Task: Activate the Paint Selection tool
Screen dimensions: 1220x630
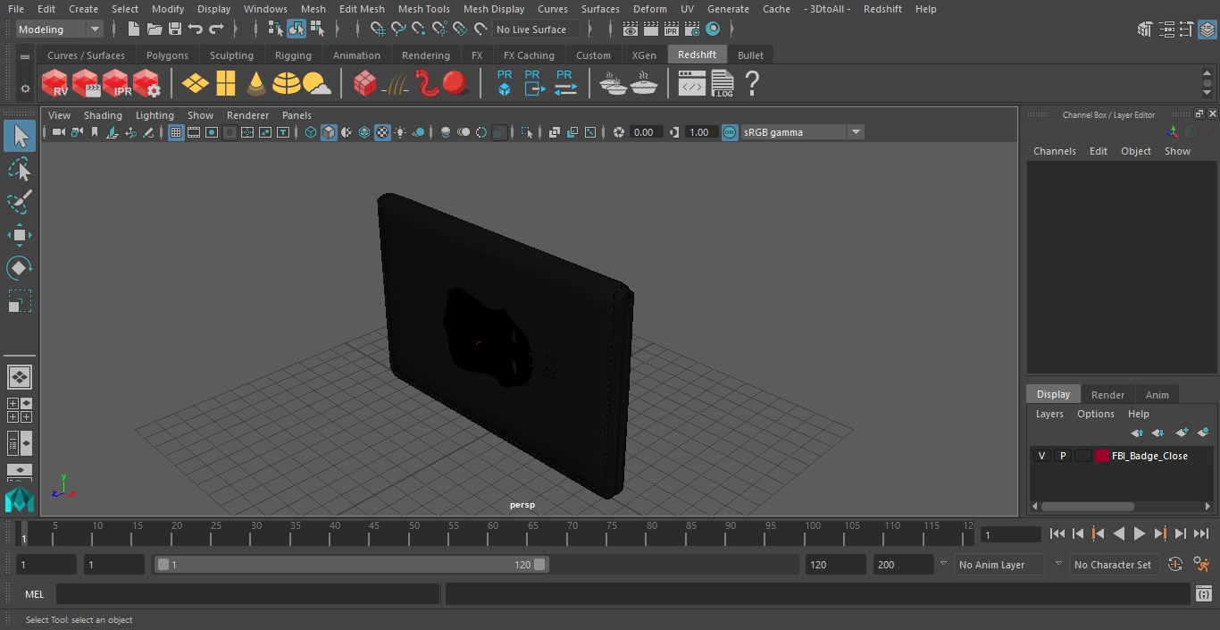Action: coord(19,202)
